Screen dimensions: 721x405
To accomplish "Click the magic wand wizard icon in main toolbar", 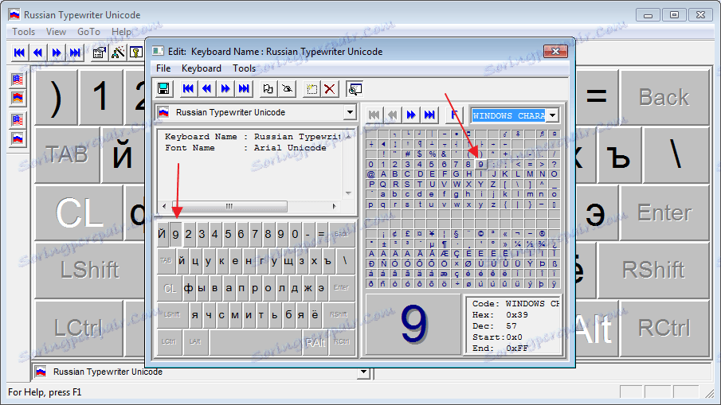I will (118, 53).
